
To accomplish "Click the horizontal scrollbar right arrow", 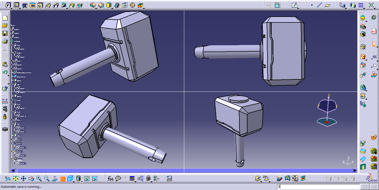I will (355, 171).
